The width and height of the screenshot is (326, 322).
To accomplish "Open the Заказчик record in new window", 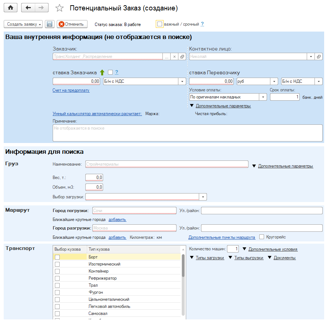I will (182, 56).
